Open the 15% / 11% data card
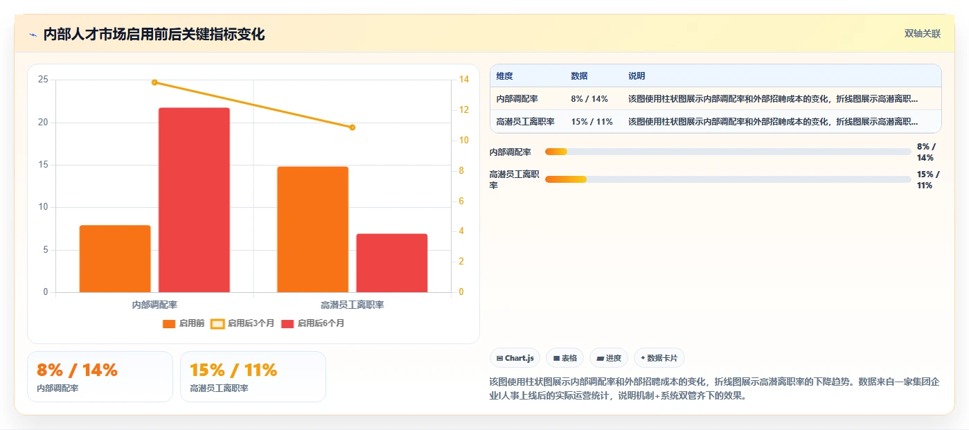Screen dimensions: 969x430 [253, 377]
